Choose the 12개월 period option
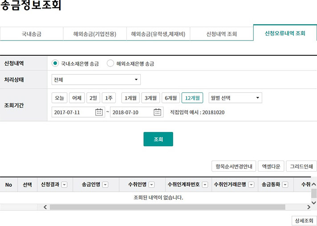 pos(192,98)
